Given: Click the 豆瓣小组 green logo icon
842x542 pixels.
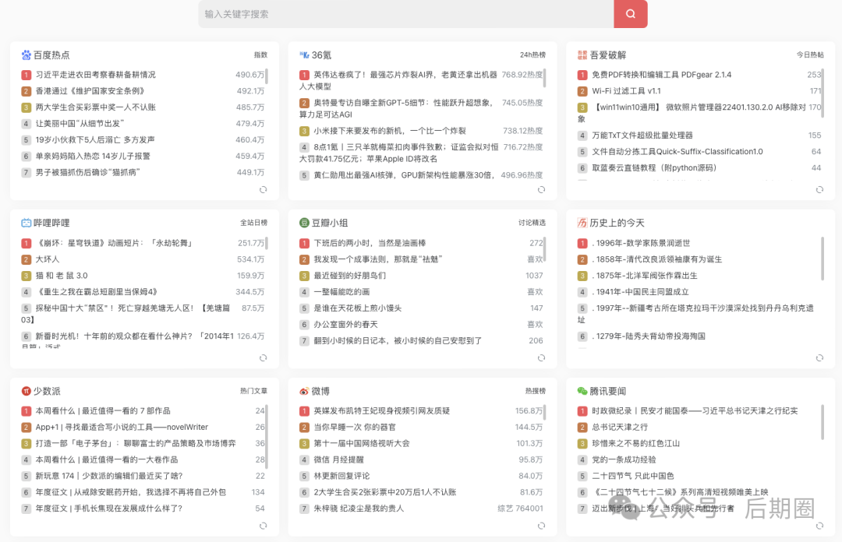Looking at the screenshot, I should [304, 222].
